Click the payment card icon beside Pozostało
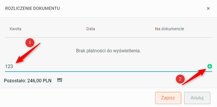 coord(60,80)
